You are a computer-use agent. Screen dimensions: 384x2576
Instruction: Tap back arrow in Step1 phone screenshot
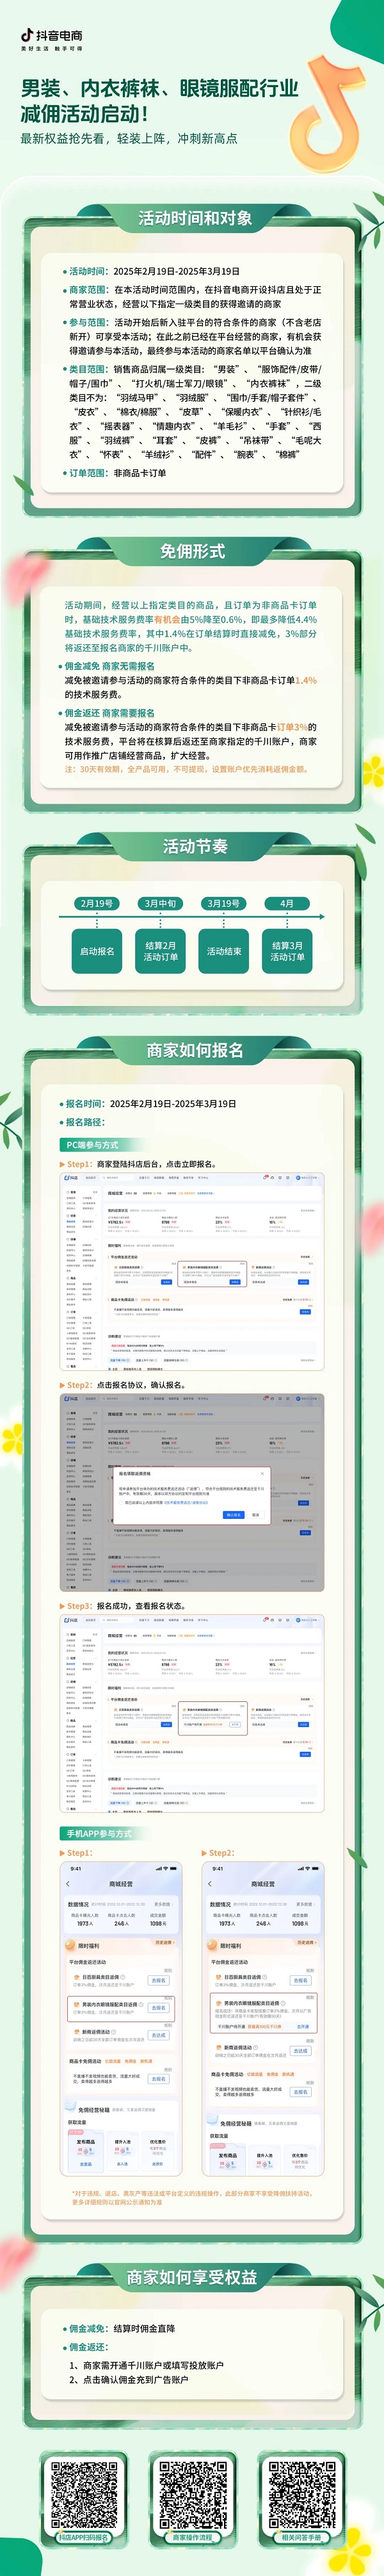point(68,1884)
